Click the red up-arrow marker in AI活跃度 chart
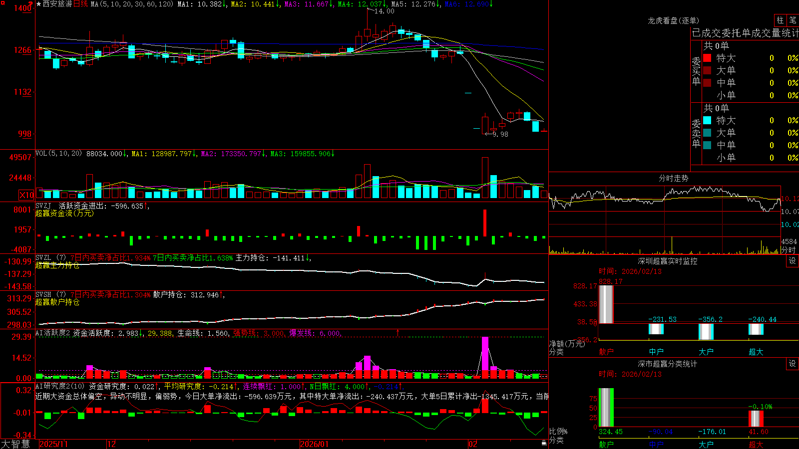The height and width of the screenshot is (449, 799). [398, 332]
